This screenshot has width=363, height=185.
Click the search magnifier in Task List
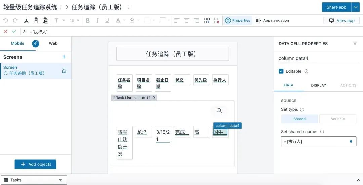pyautogui.click(x=219, y=111)
